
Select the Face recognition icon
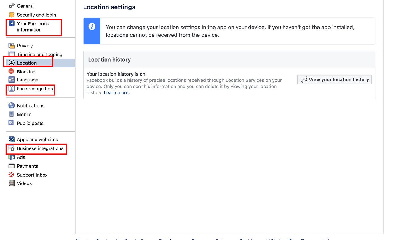(11, 89)
